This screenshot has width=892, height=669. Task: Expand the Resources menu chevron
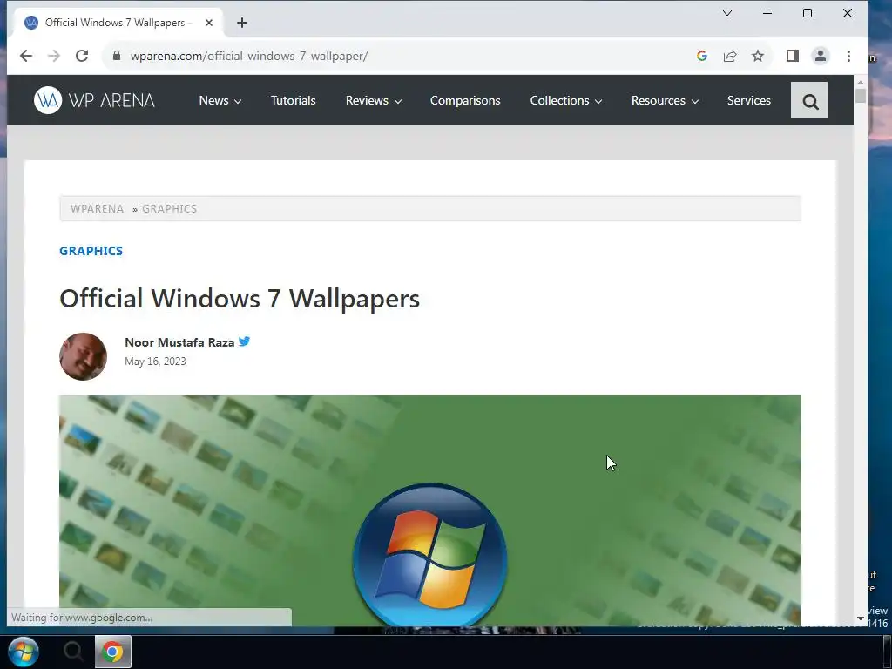pos(694,101)
